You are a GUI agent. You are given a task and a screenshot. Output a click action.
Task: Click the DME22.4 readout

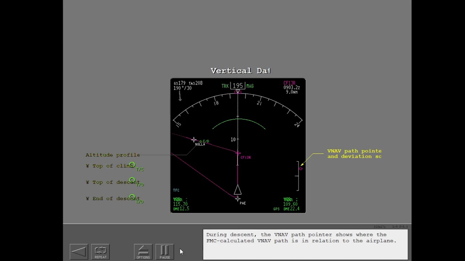coord(291,208)
